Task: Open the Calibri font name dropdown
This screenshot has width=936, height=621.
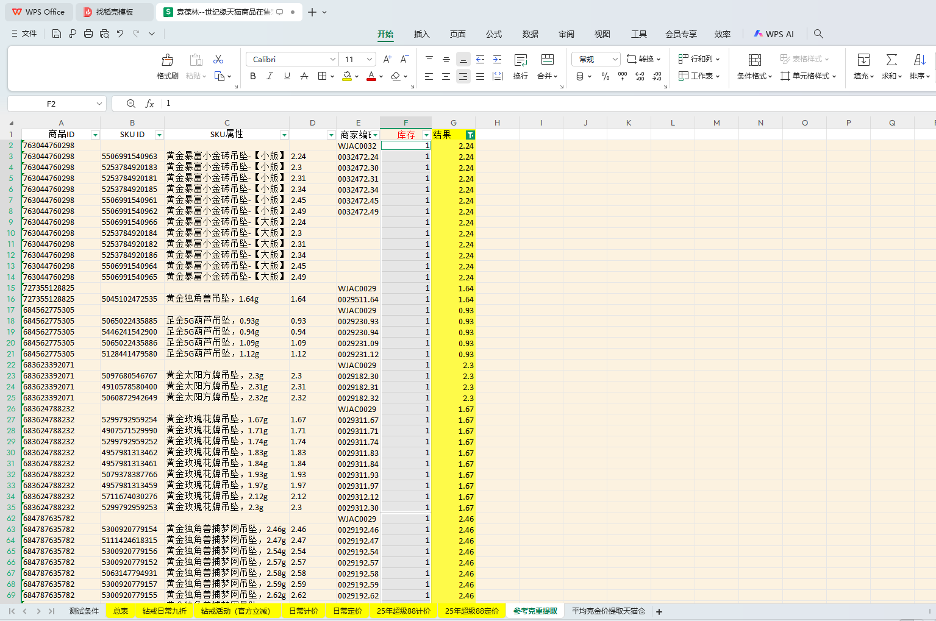Action: pyautogui.click(x=333, y=59)
